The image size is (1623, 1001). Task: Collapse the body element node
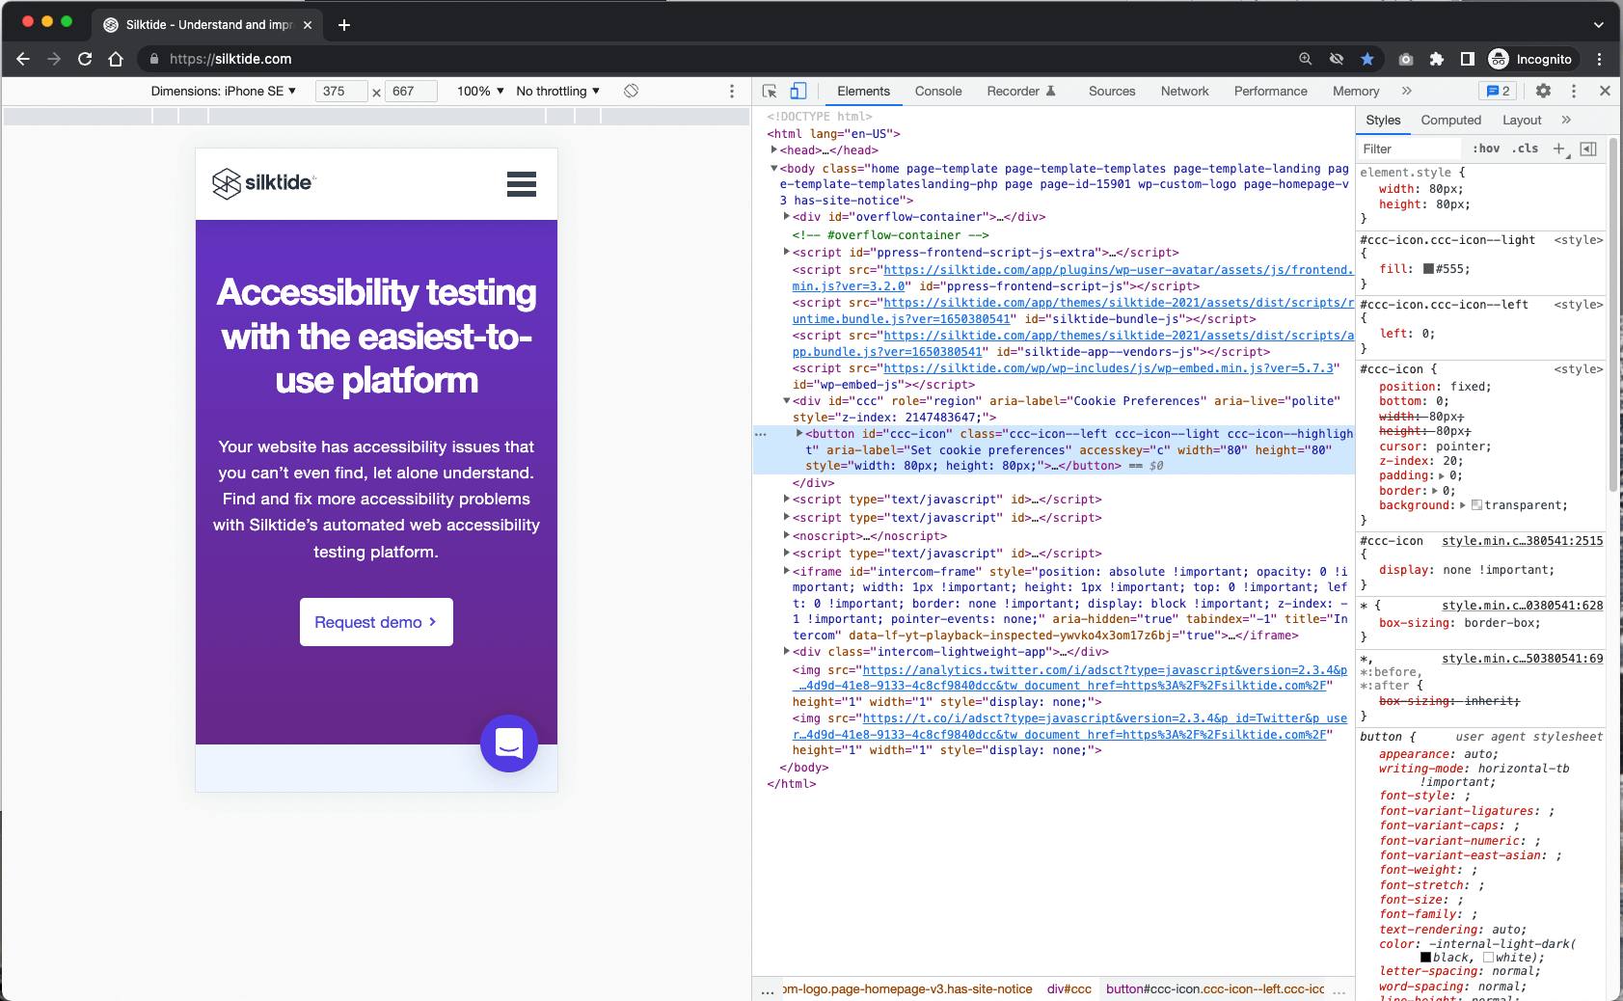coord(773,168)
